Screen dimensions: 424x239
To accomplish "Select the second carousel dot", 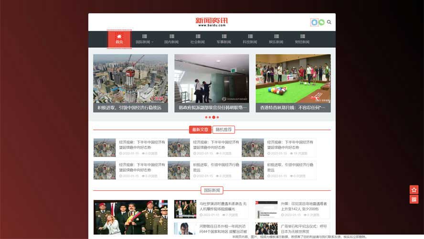I will [210, 117].
